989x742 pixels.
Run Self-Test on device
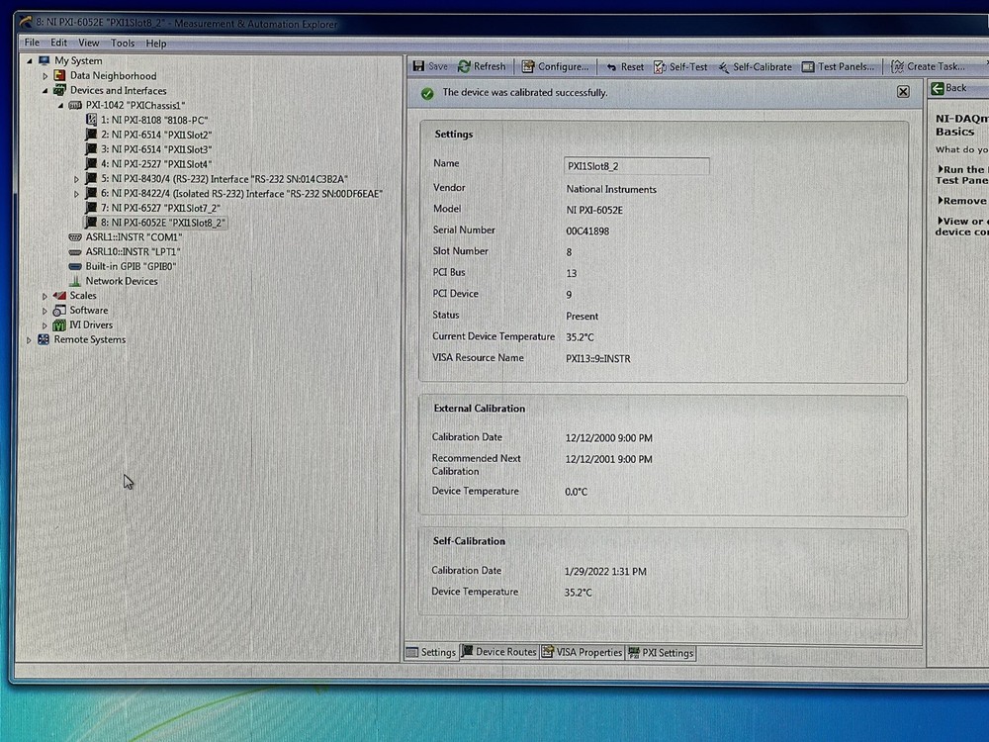click(680, 67)
